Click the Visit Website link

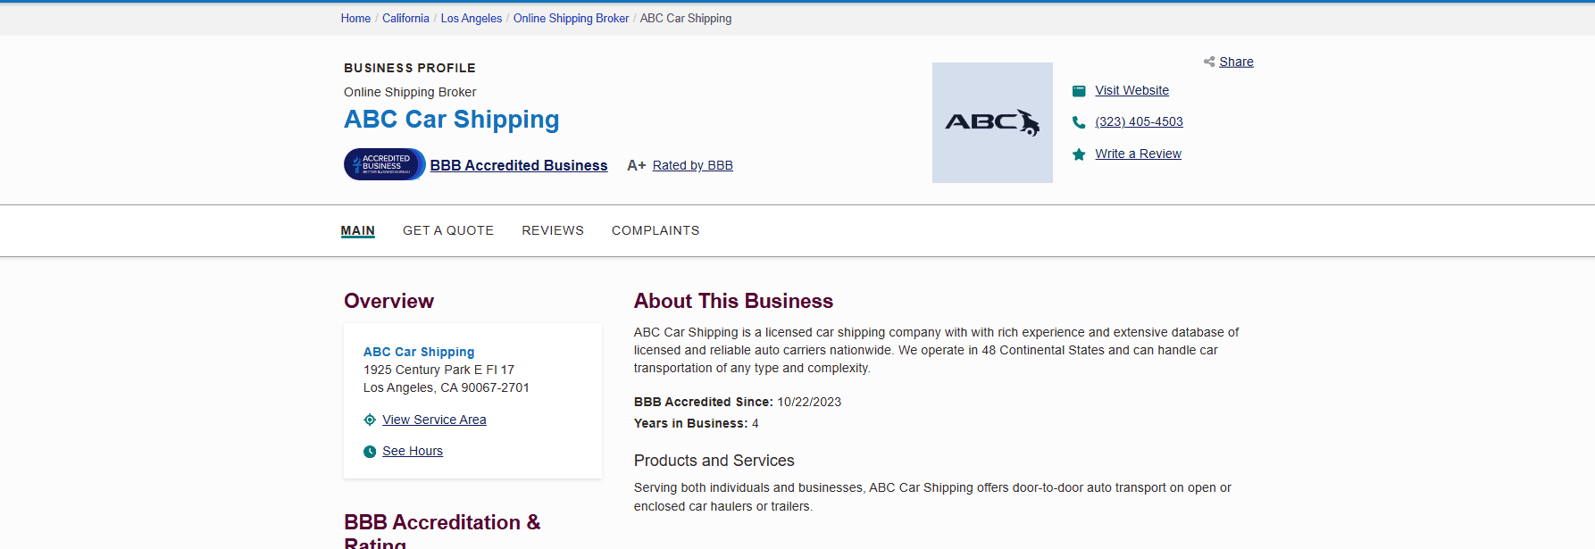click(1132, 90)
